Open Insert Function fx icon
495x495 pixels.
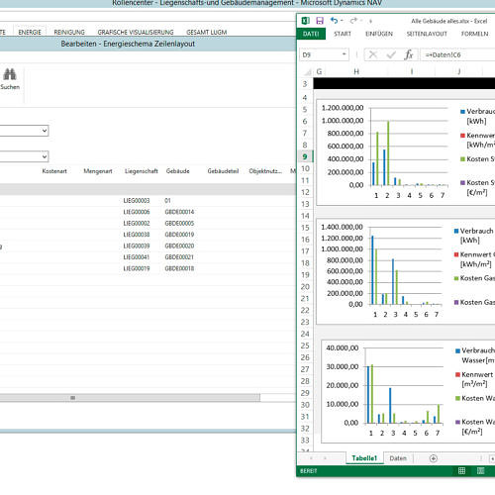coord(409,54)
